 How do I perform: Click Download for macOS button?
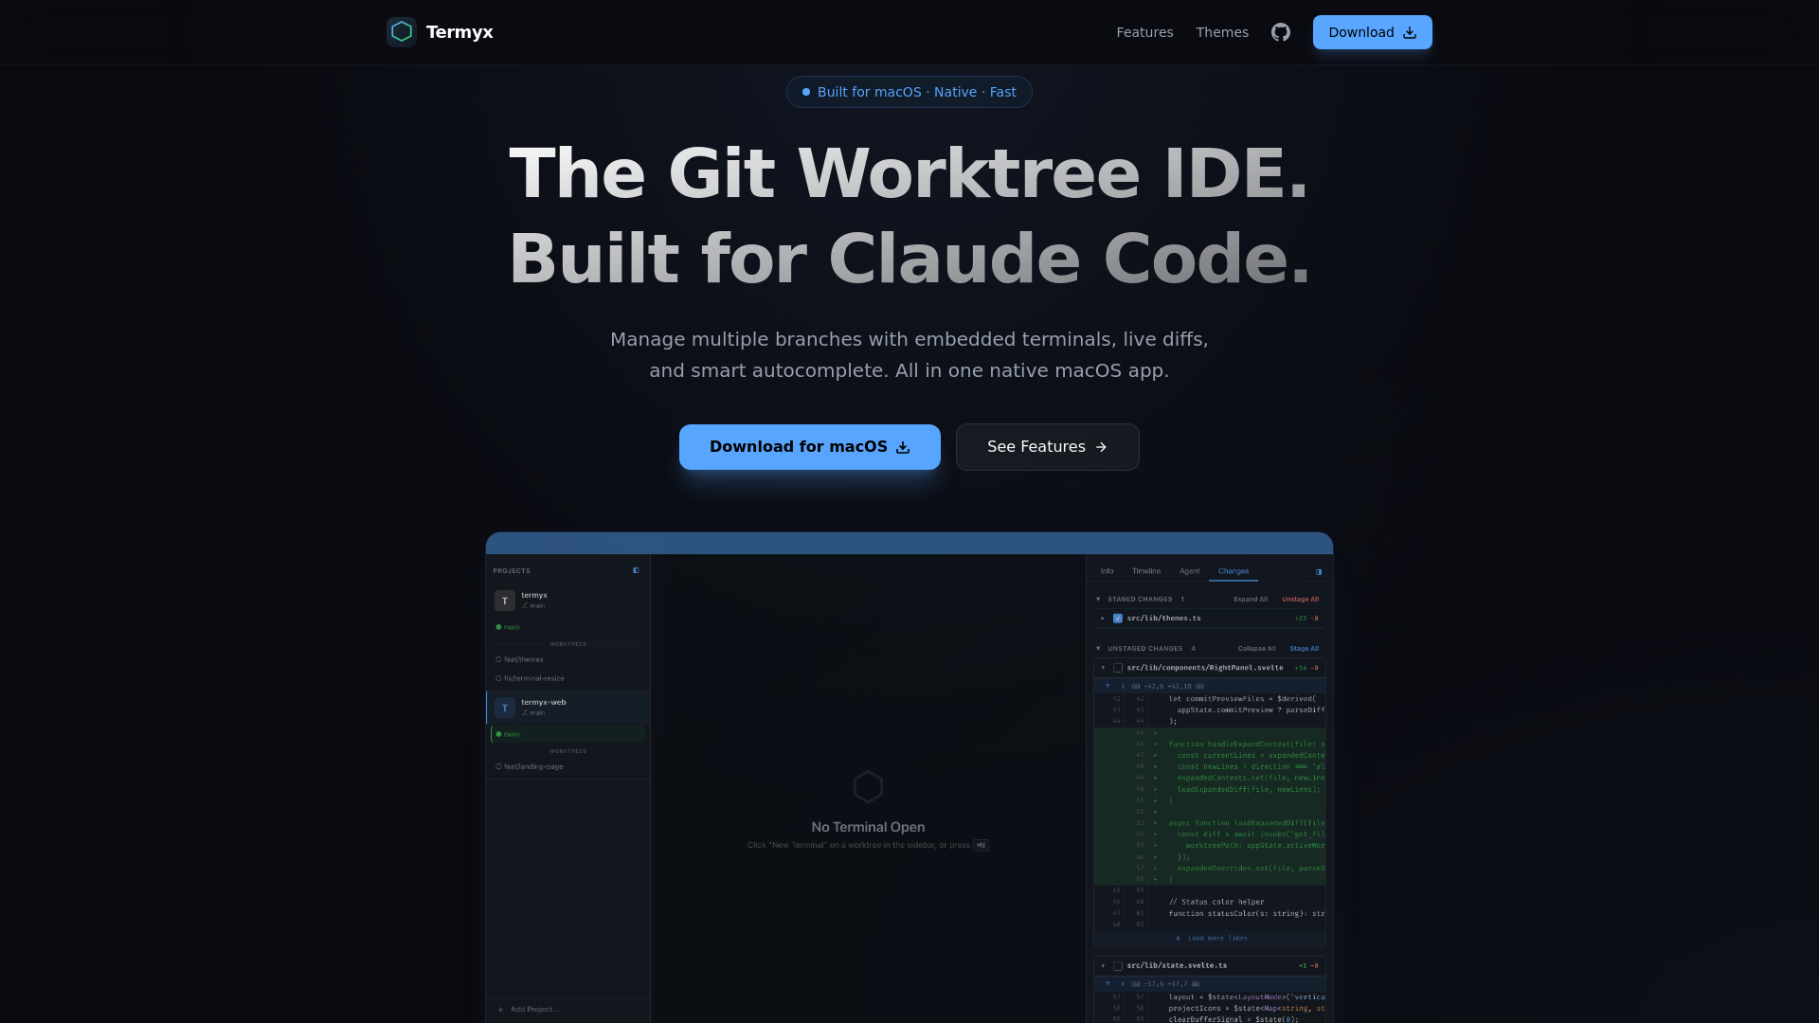tap(810, 447)
